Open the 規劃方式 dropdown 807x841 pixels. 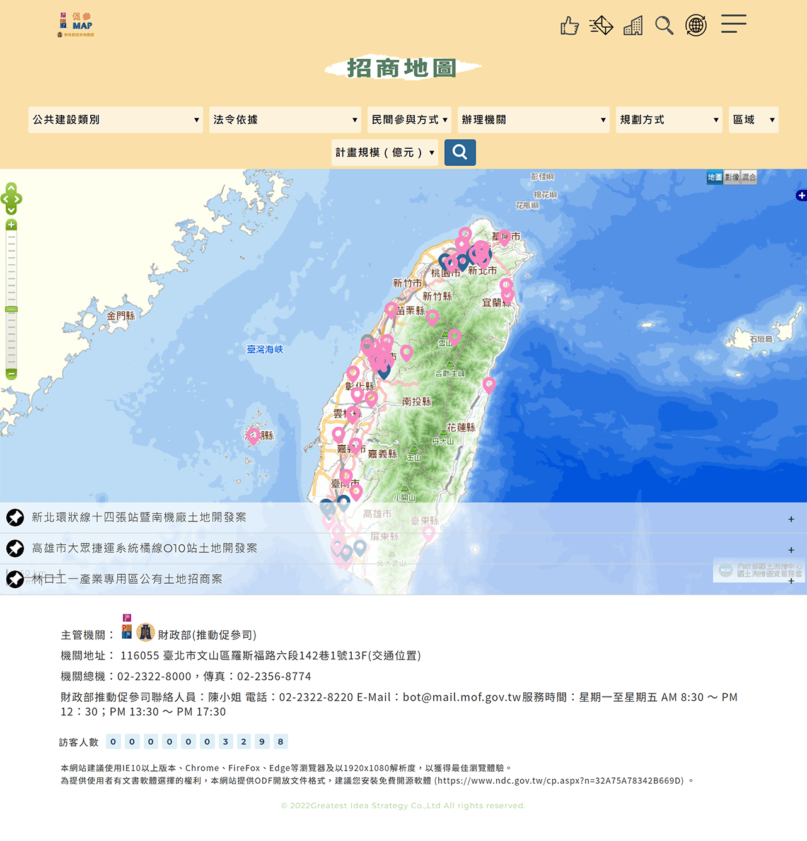669,120
